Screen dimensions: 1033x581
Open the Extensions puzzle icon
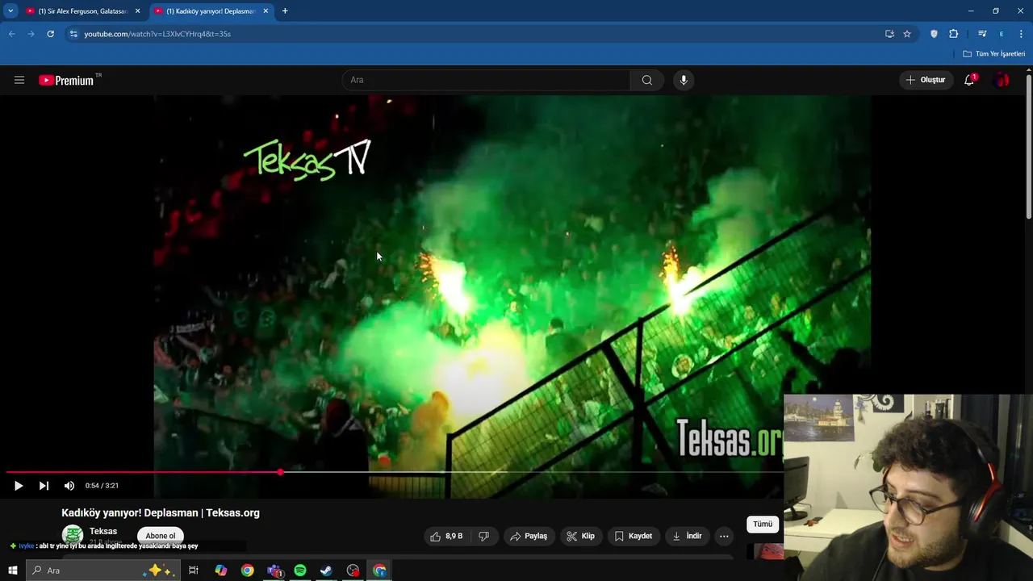tap(953, 34)
